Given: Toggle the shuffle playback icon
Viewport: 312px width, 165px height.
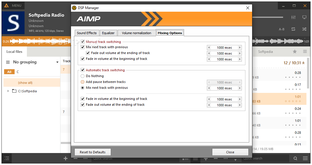Looking at the screenshot, I should [x=304, y=29].
